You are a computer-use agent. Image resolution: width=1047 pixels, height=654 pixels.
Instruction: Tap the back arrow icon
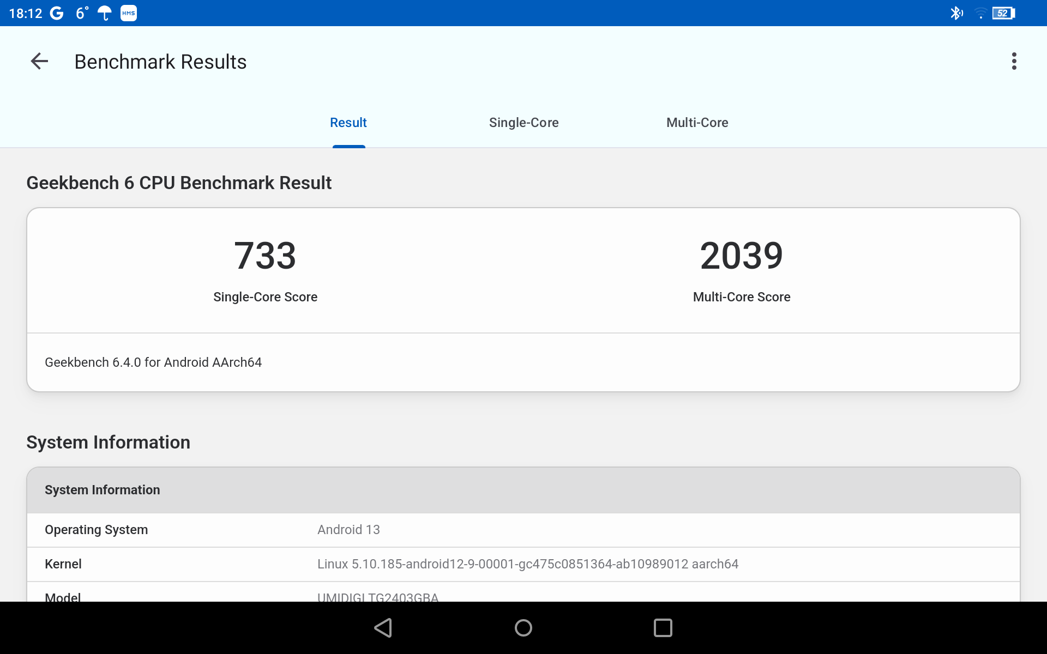click(x=39, y=62)
